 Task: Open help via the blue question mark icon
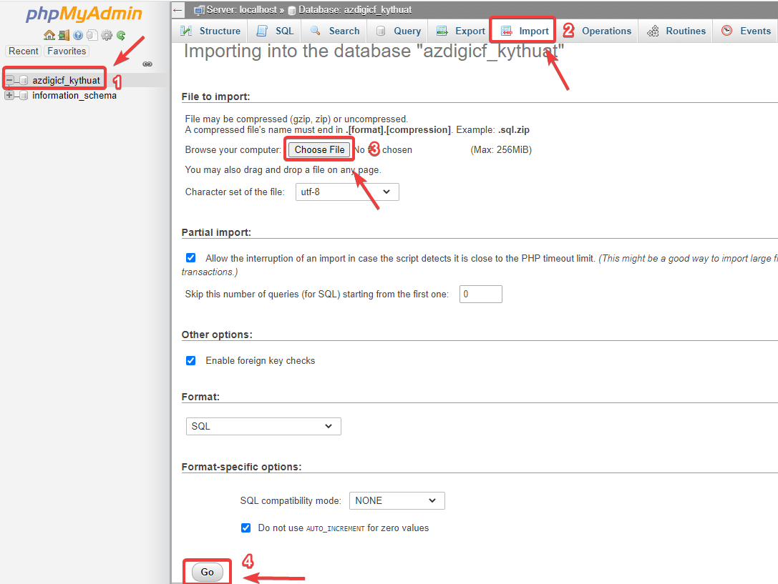click(77, 35)
